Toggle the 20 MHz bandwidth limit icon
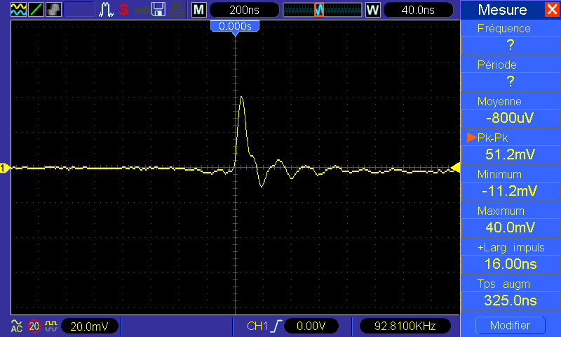The height and width of the screenshot is (337, 561). click(x=34, y=326)
